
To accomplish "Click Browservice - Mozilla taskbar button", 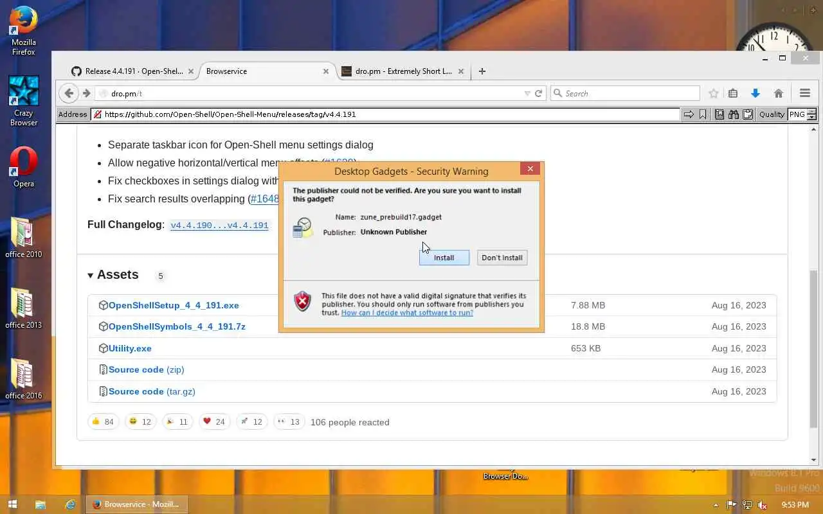I will point(137,504).
